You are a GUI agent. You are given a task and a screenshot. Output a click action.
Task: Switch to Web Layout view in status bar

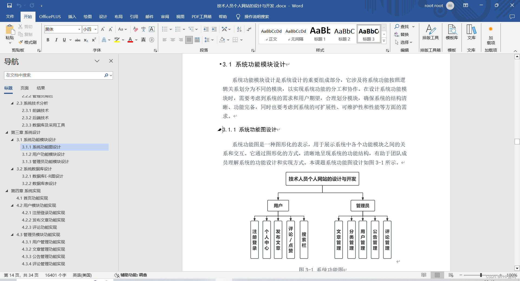[x=451, y=275]
